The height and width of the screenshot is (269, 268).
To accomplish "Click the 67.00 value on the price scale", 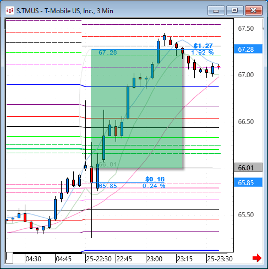I will (246, 75).
